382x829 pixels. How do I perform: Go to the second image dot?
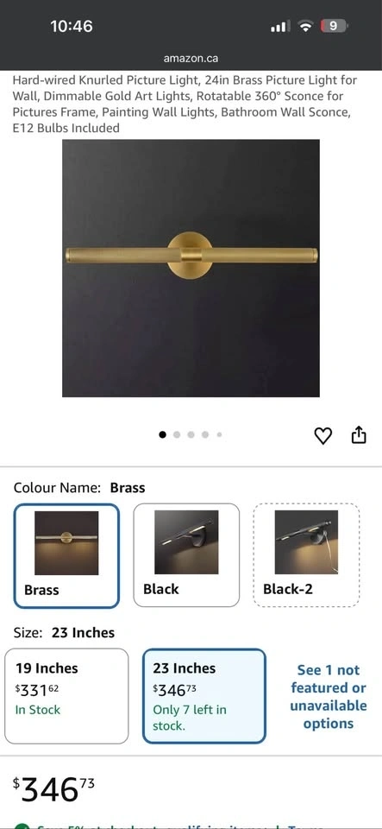click(x=177, y=434)
